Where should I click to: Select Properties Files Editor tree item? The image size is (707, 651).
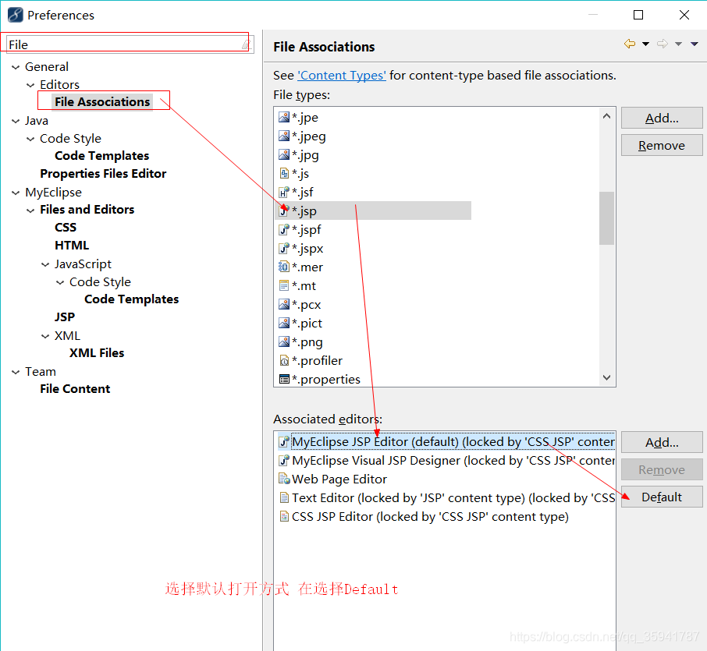103,173
